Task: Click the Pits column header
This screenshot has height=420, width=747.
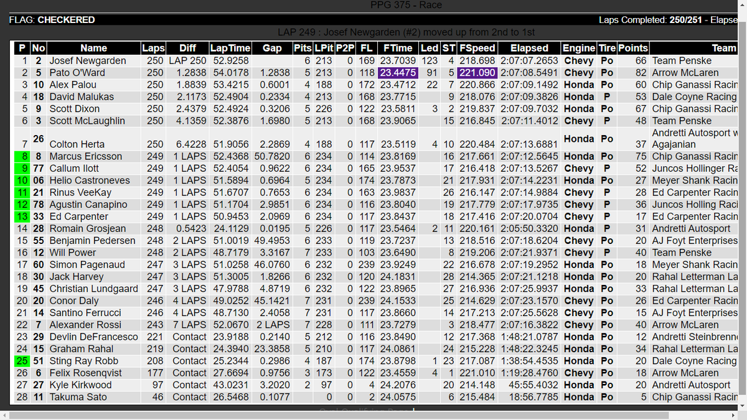Action: tap(303, 48)
